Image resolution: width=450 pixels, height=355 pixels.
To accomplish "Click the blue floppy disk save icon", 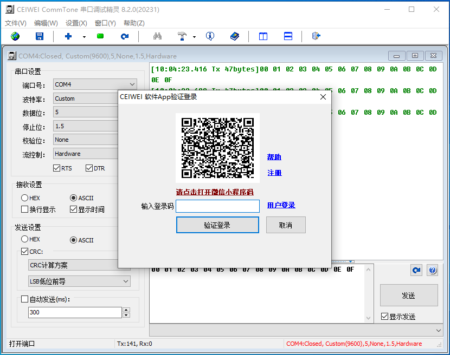I will click(x=40, y=36).
